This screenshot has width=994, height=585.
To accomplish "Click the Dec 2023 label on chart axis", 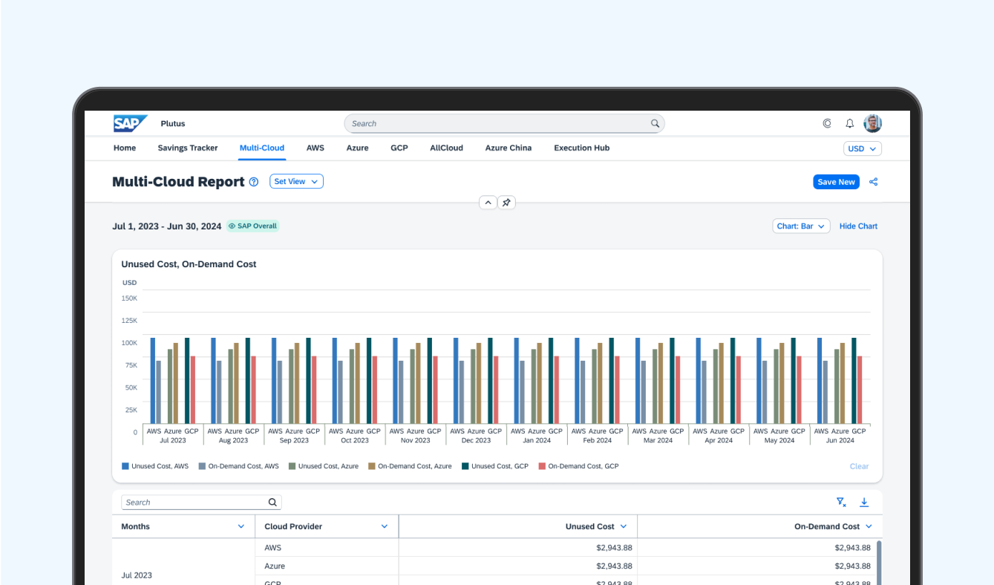I will coord(476,440).
